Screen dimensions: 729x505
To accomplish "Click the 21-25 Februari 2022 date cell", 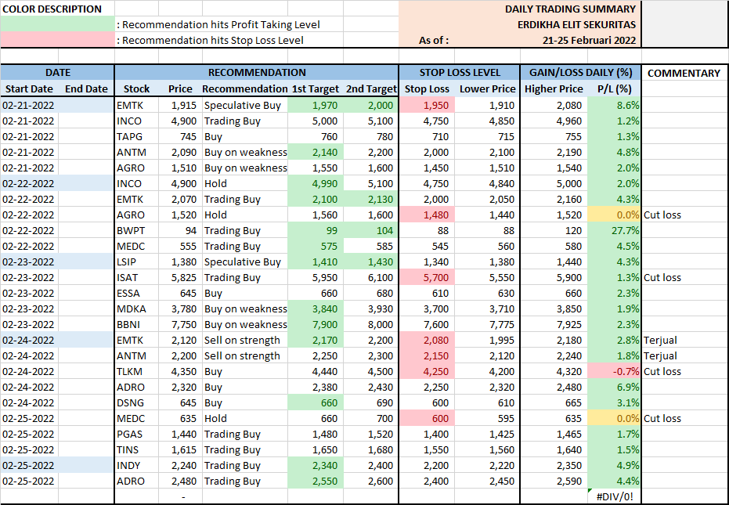I will (589, 40).
